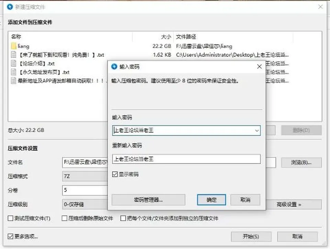Sort the file list by 名称 column

(x=16, y=37)
